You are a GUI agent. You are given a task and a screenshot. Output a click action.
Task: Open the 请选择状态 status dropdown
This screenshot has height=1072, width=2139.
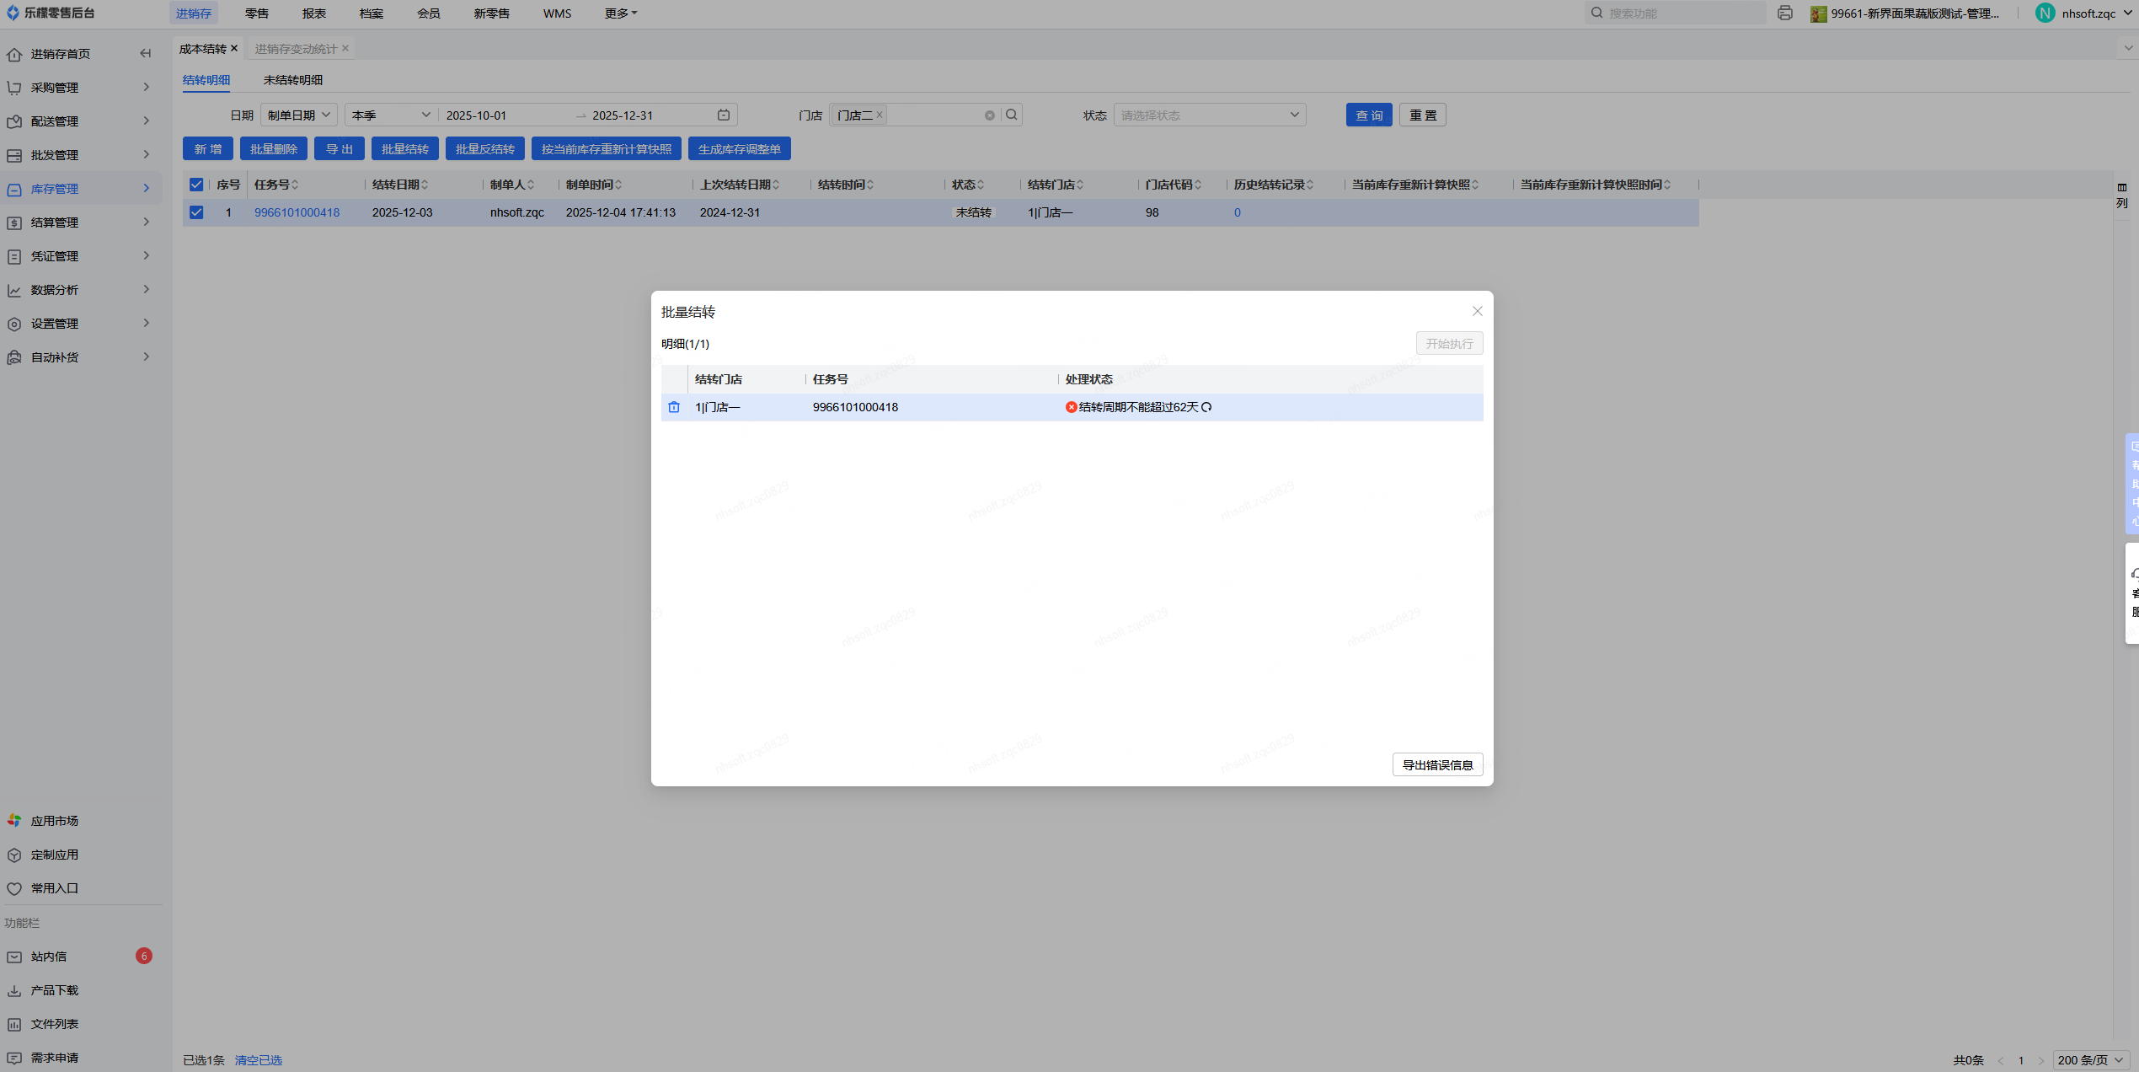click(x=1209, y=115)
